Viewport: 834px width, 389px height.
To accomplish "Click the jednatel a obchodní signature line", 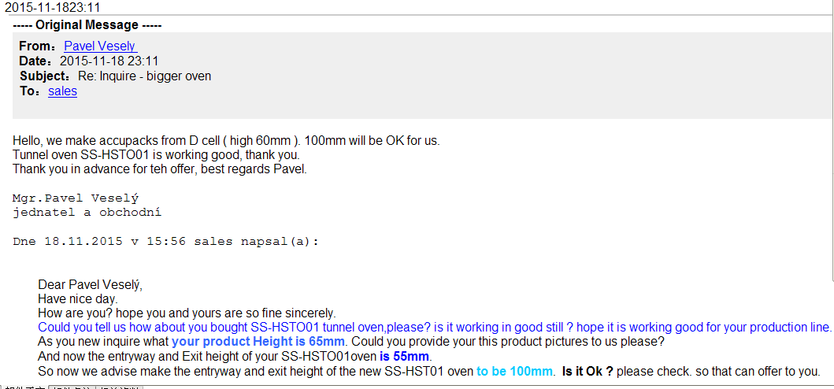I will click(87, 213).
